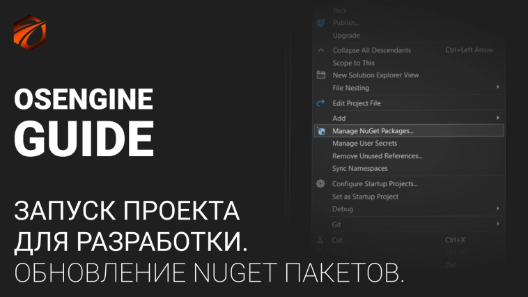Select Manage User Secrets
The image size is (528, 297).
point(365,144)
